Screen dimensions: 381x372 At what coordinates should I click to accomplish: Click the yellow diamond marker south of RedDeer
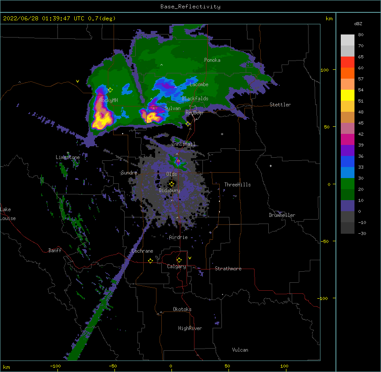tap(188, 124)
